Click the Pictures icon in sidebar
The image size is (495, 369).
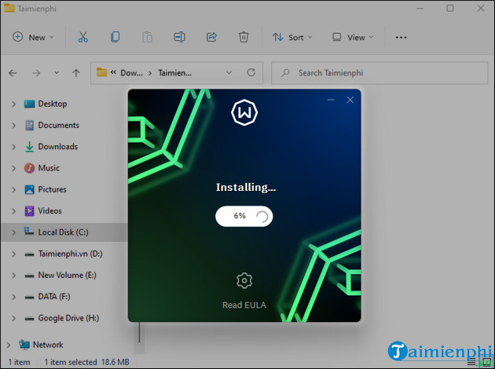(x=29, y=189)
